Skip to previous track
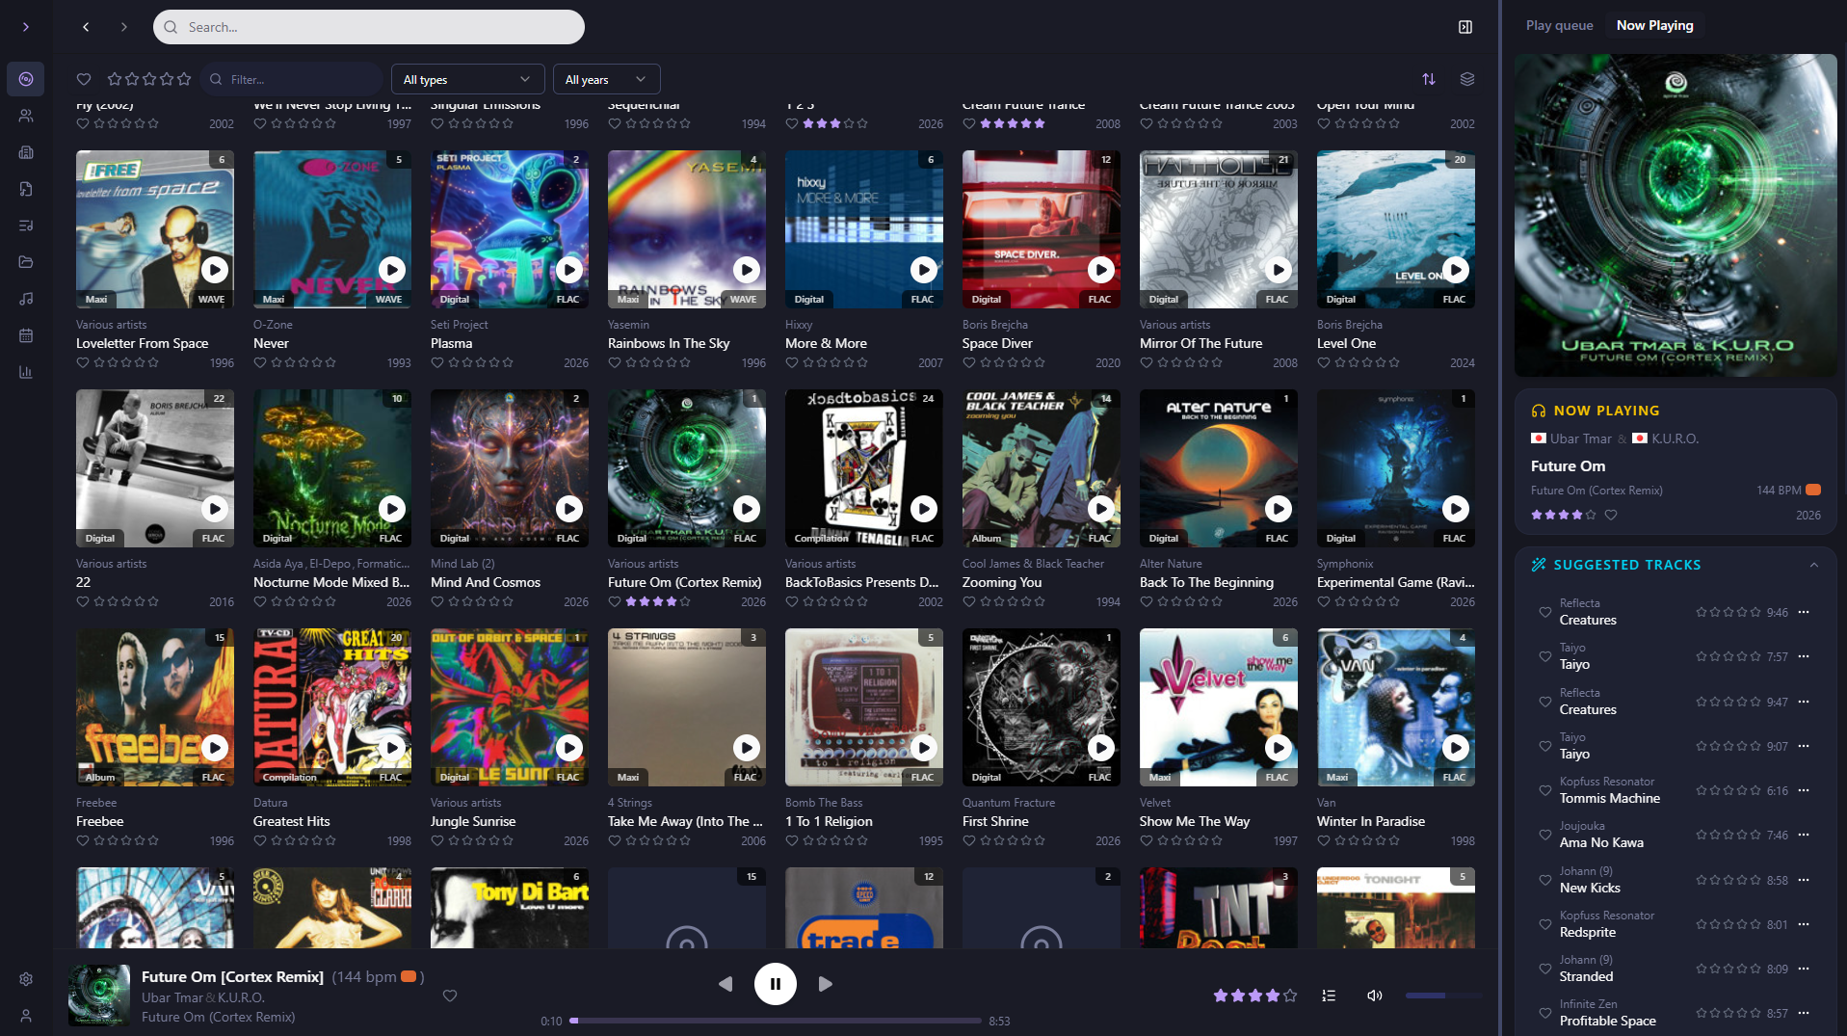This screenshot has width=1847, height=1036. (x=726, y=984)
